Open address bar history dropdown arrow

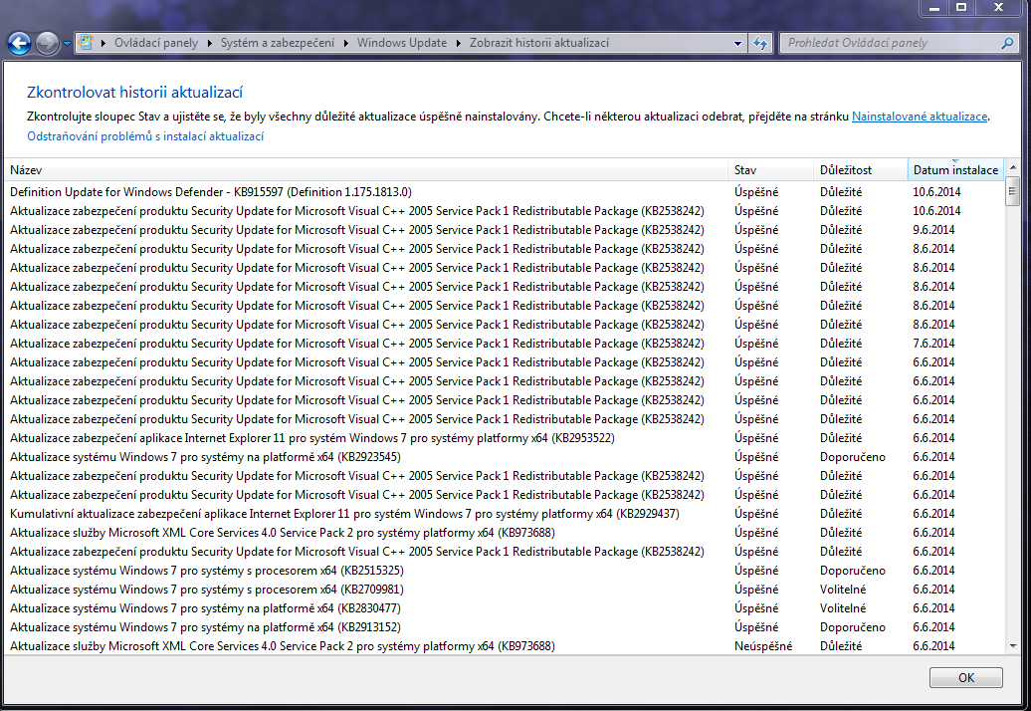(737, 44)
